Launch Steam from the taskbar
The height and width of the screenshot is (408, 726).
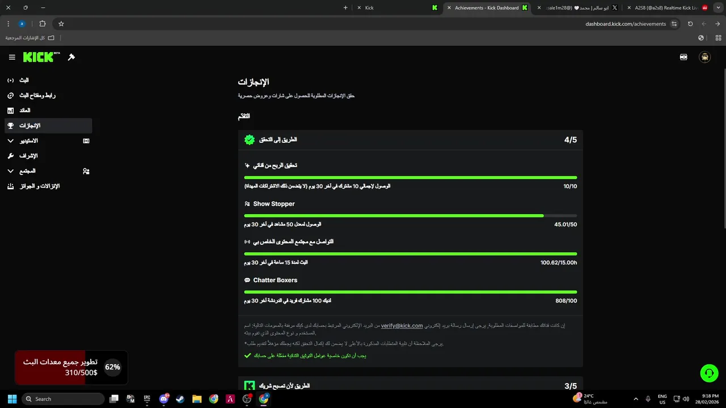click(180, 399)
